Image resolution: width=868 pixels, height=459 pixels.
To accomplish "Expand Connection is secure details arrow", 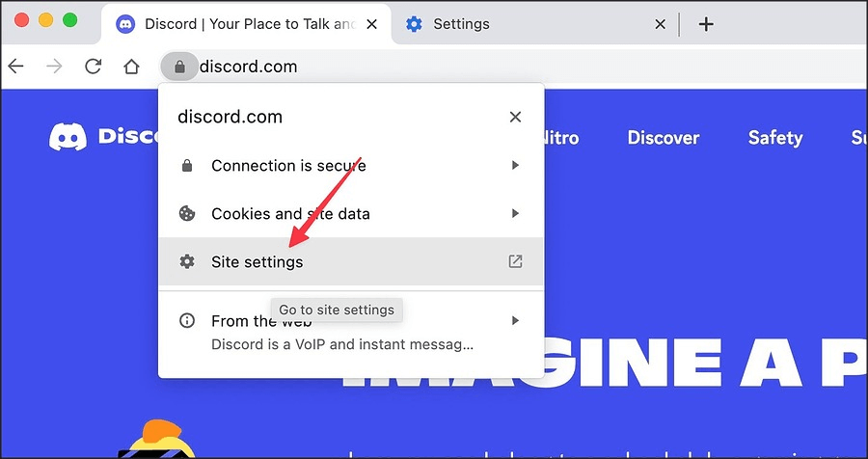I will point(515,165).
